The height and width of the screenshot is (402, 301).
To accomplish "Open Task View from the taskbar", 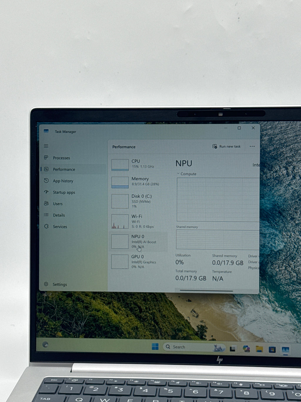I will (x=233, y=349).
